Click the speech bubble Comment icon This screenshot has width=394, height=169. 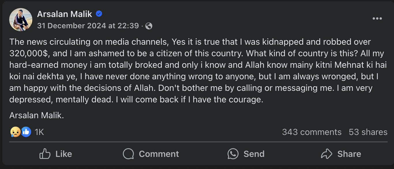(128, 154)
